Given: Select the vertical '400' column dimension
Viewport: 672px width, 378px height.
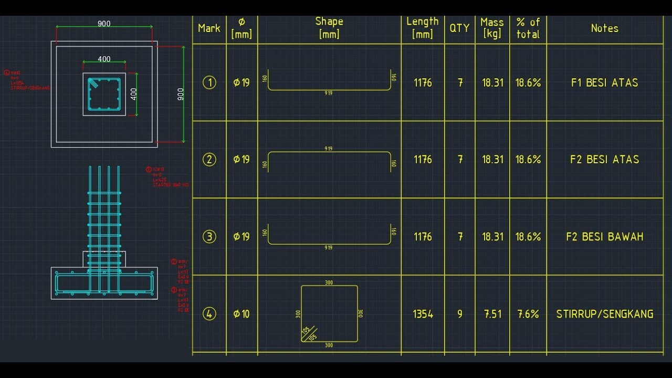Looking at the screenshot, I should (133, 94).
